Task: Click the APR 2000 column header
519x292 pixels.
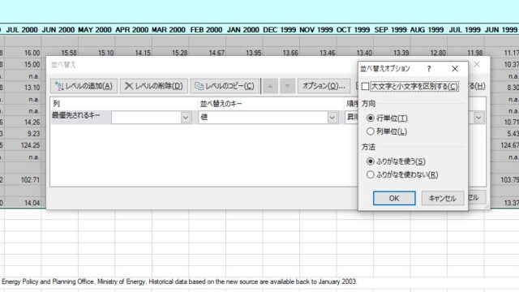Action: [x=131, y=30]
